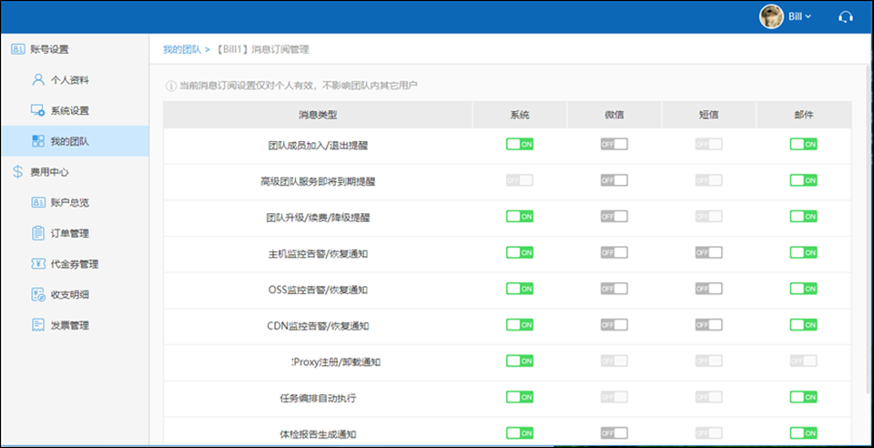Click the info icon beside subscription notice
The image size is (874, 448).
tap(170, 86)
